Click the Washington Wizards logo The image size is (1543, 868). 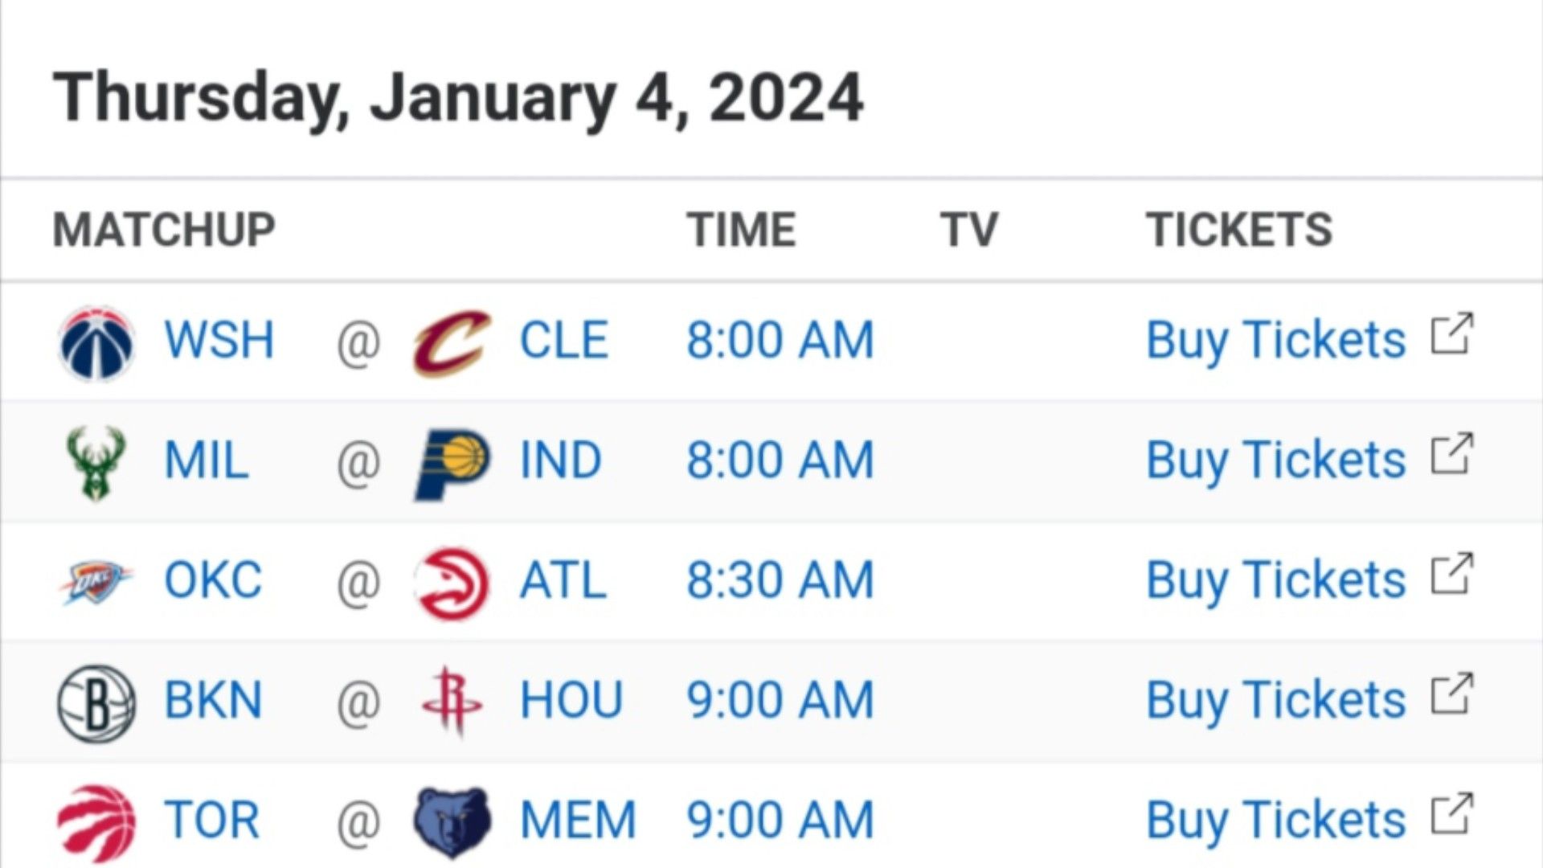[x=96, y=342]
